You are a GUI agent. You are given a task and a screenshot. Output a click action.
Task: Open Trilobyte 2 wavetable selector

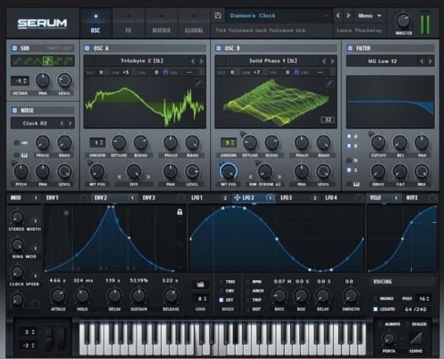[x=141, y=61]
